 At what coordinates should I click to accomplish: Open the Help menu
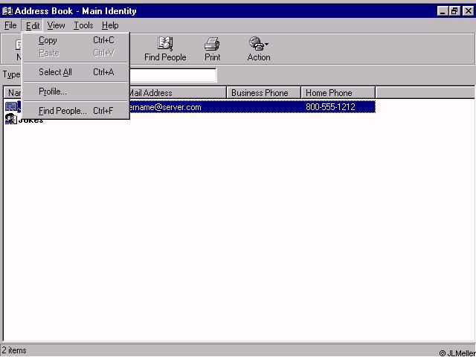[110, 25]
